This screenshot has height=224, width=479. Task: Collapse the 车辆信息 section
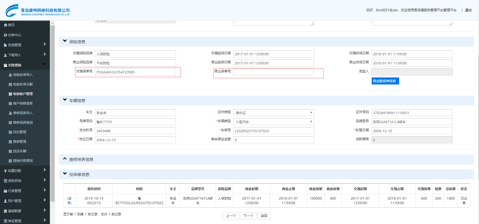(65, 100)
